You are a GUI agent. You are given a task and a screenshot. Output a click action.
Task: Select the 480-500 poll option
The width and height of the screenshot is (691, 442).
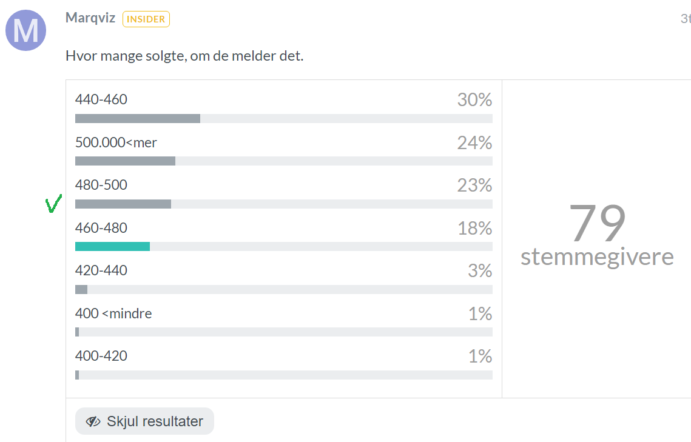point(284,193)
